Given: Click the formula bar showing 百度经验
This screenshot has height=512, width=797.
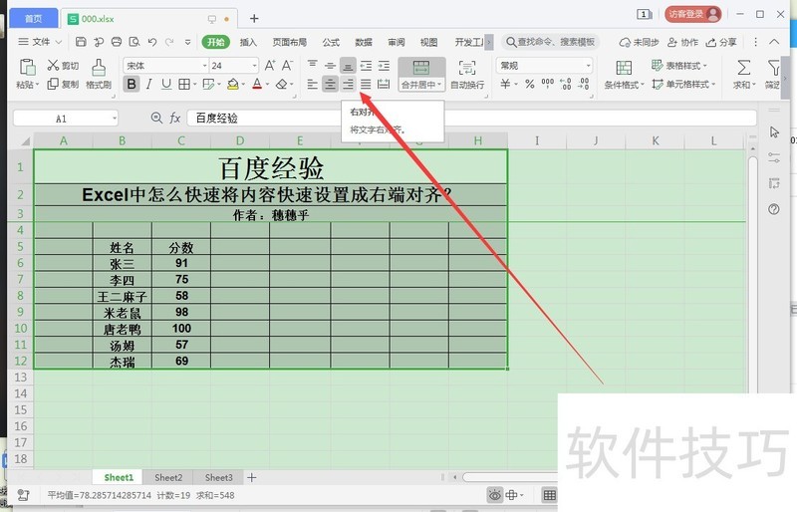Looking at the screenshot, I should pos(471,118).
